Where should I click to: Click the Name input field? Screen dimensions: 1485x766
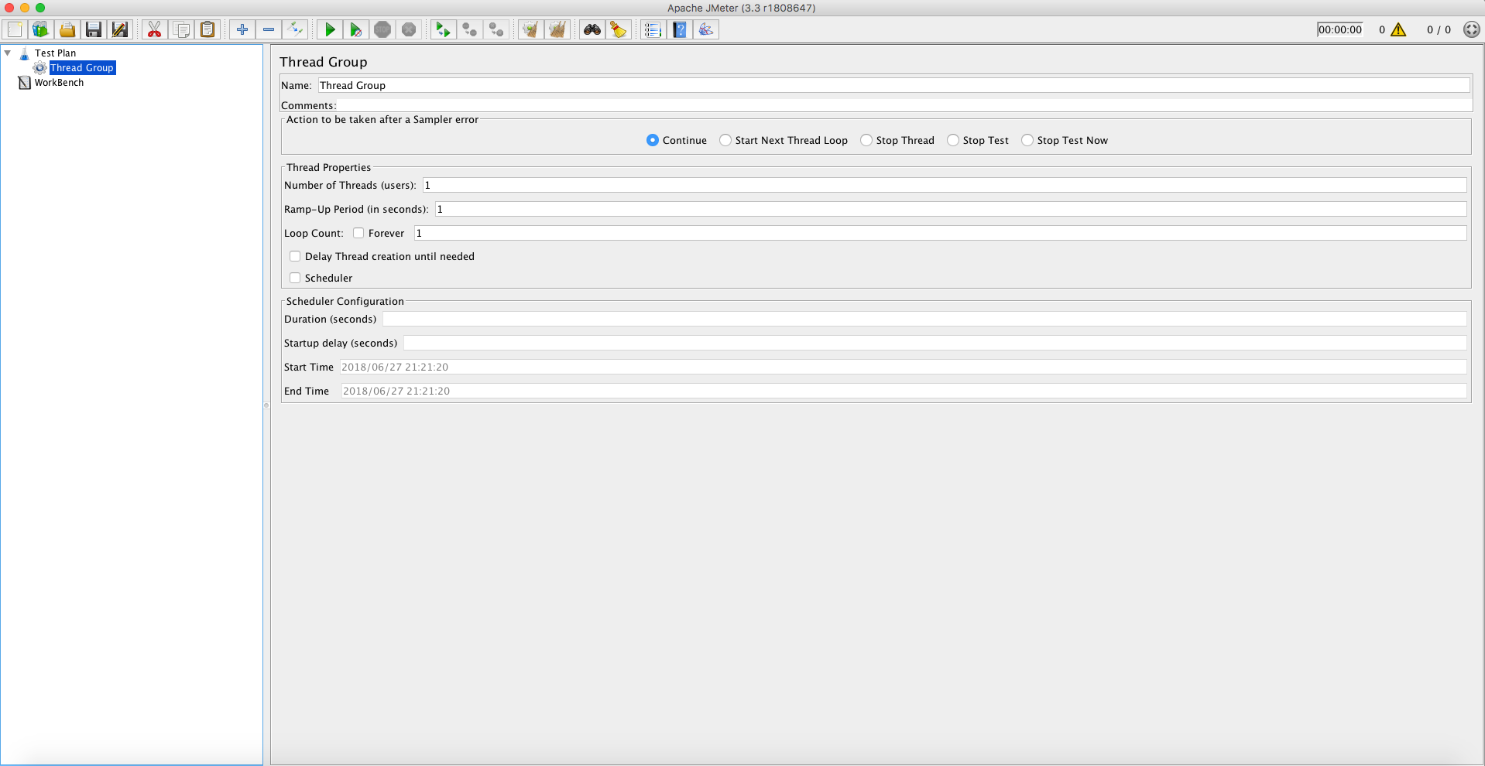(x=894, y=85)
